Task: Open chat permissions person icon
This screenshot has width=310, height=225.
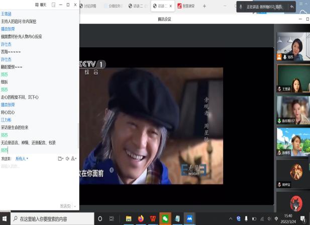Action: (74, 159)
